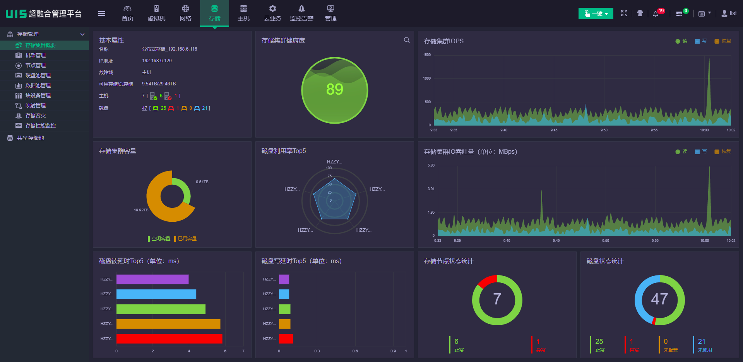Click the disk count link 47
Viewport: 743px width, 362px height.
pos(145,108)
